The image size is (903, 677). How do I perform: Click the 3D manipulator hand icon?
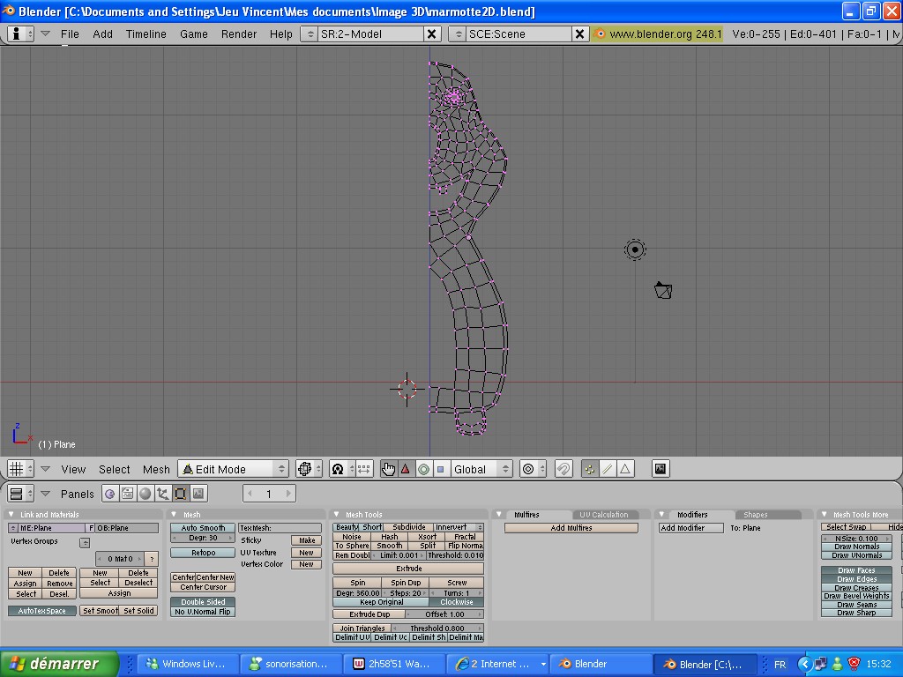(389, 469)
